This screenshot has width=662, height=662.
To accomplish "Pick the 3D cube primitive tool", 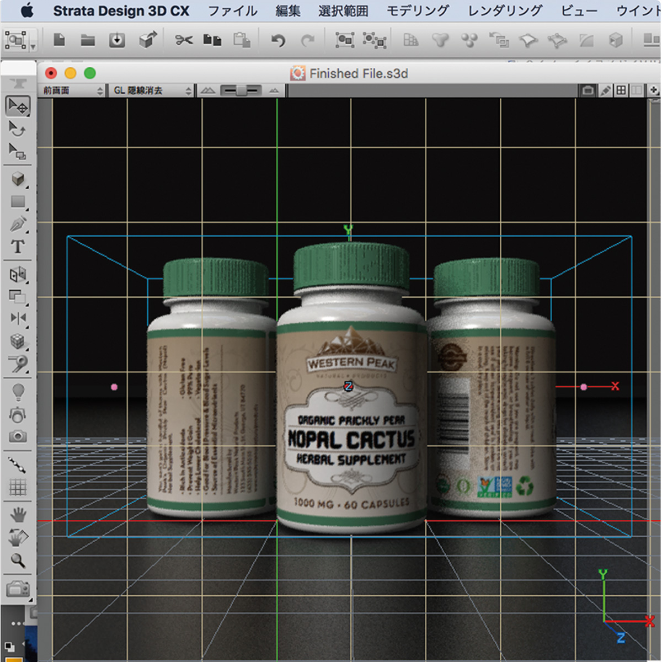I will click(x=18, y=179).
